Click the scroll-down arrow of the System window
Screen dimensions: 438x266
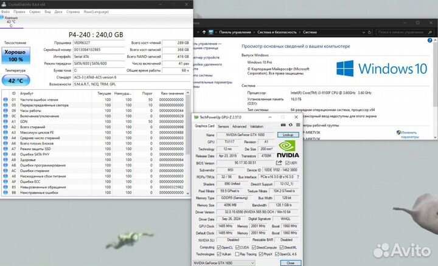[435, 137]
